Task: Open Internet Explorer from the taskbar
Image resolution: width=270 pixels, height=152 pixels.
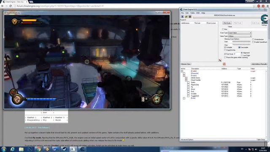Action: [x=12, y=149]
